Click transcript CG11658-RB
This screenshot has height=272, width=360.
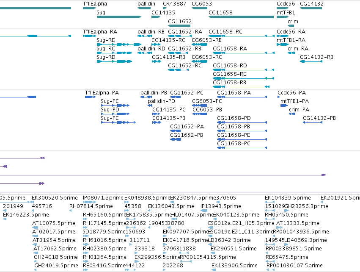point(229,83)
